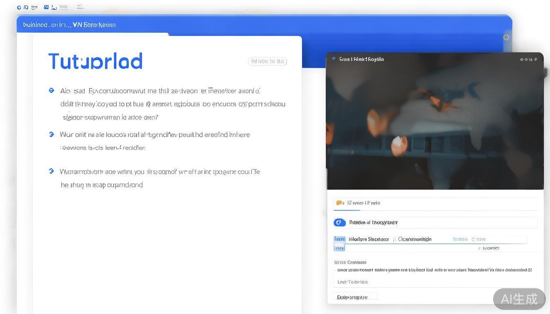Select the highlighted blue tag in third row

click(339, 239)
